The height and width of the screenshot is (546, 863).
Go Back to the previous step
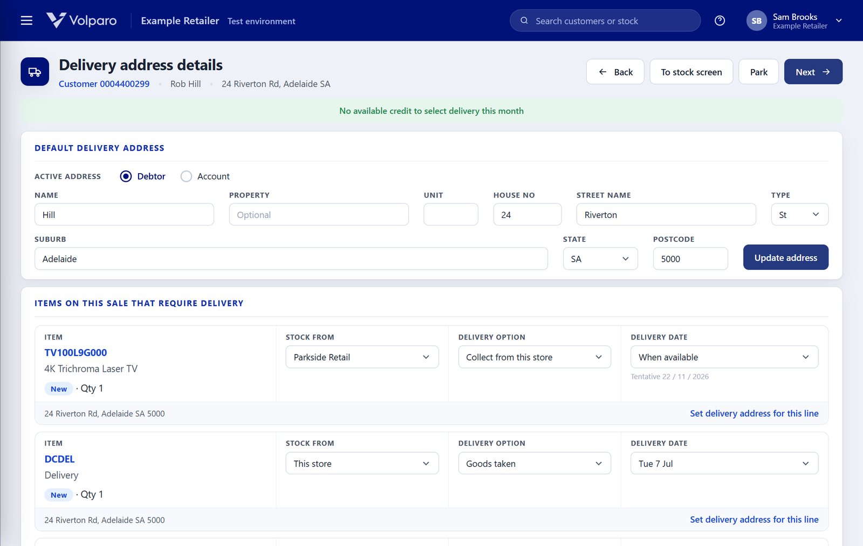coord(615,72)
